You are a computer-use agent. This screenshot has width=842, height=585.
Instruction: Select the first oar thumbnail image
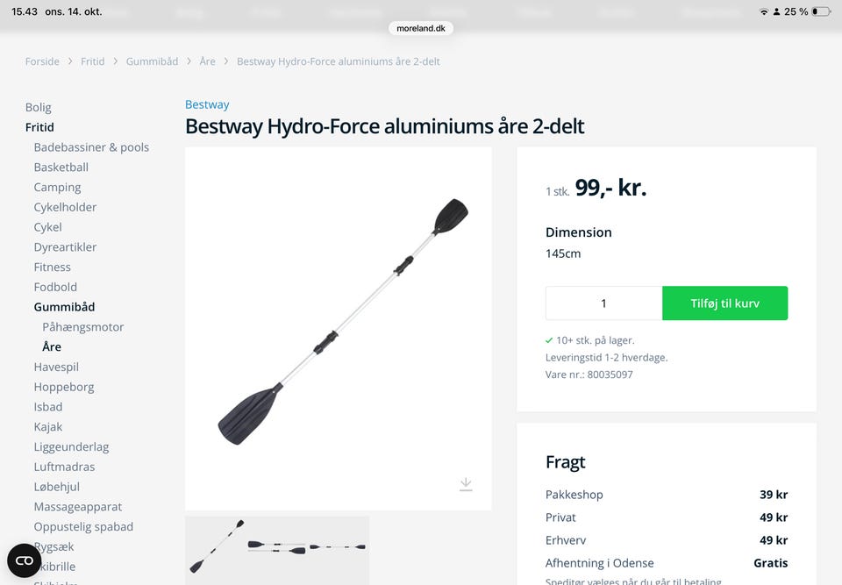pos(217,546)
